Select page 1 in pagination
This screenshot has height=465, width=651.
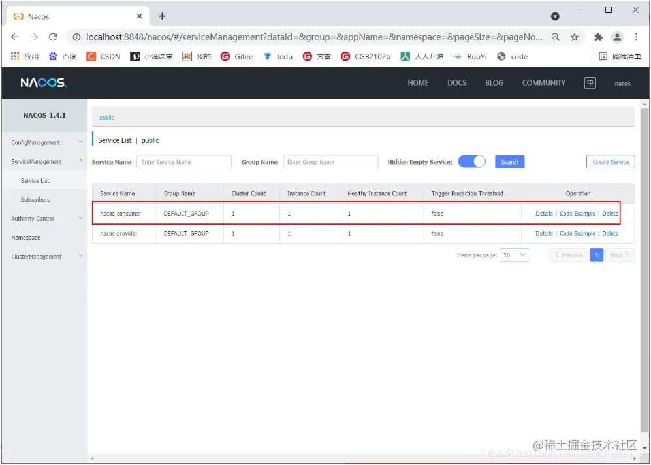pos(596,255)
